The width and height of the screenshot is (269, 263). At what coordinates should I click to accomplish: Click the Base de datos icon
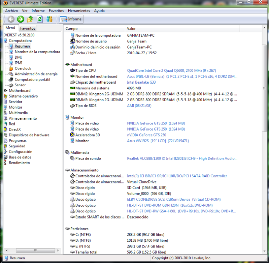[5, 157]
